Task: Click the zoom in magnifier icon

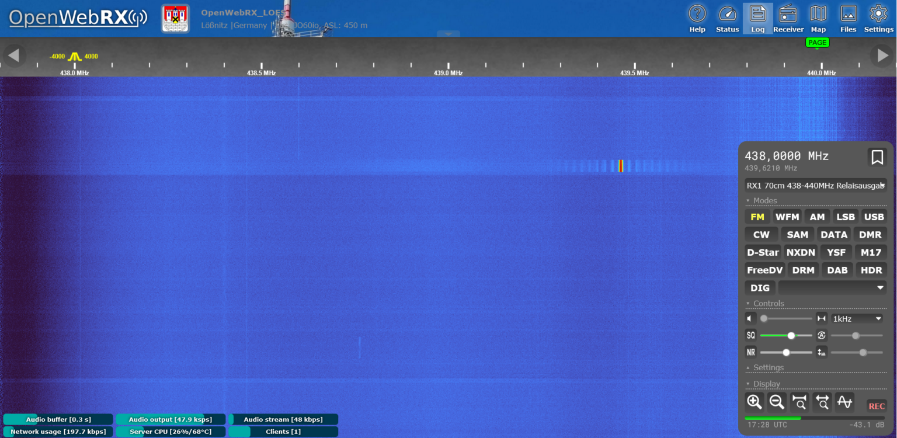Action: point(755,402)
